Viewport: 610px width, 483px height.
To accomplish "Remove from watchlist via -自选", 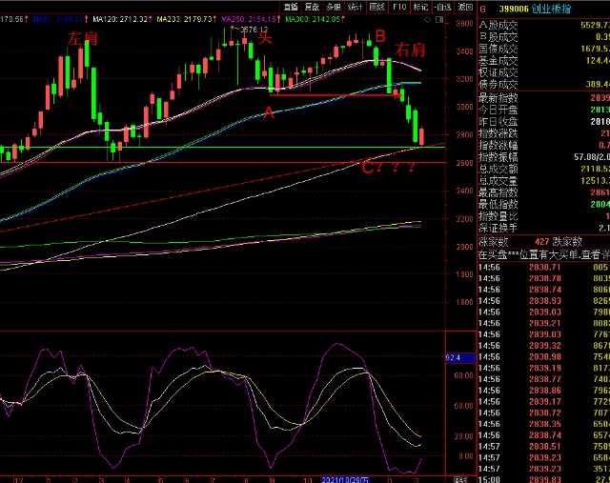I will click(x=442, y=7).
